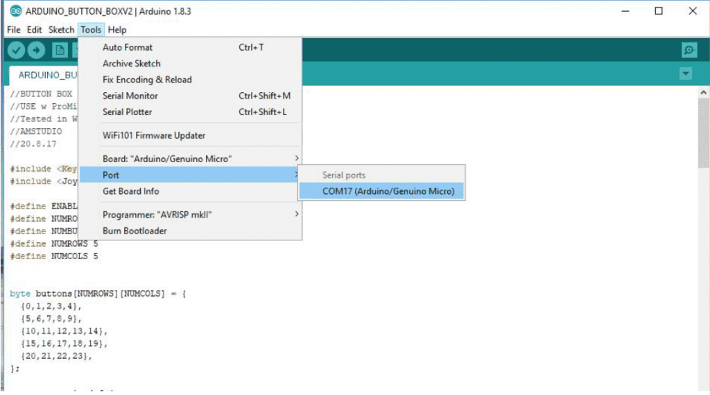Open the Help menu
This screenshot has width=710, height=395.
[x=117, y=30]
